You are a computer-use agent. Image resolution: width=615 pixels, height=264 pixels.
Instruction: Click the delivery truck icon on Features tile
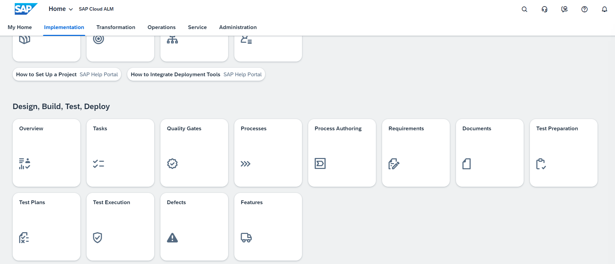point(246,238)
